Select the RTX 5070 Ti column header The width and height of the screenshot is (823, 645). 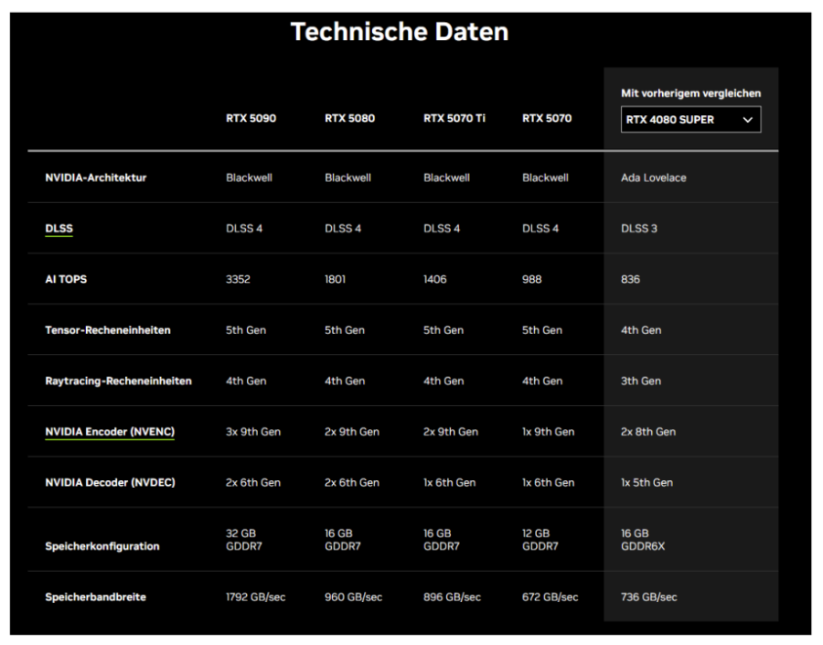454,118
